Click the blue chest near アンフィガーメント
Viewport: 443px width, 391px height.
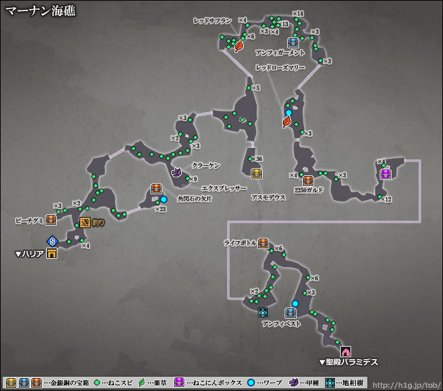tap(293, 42)
